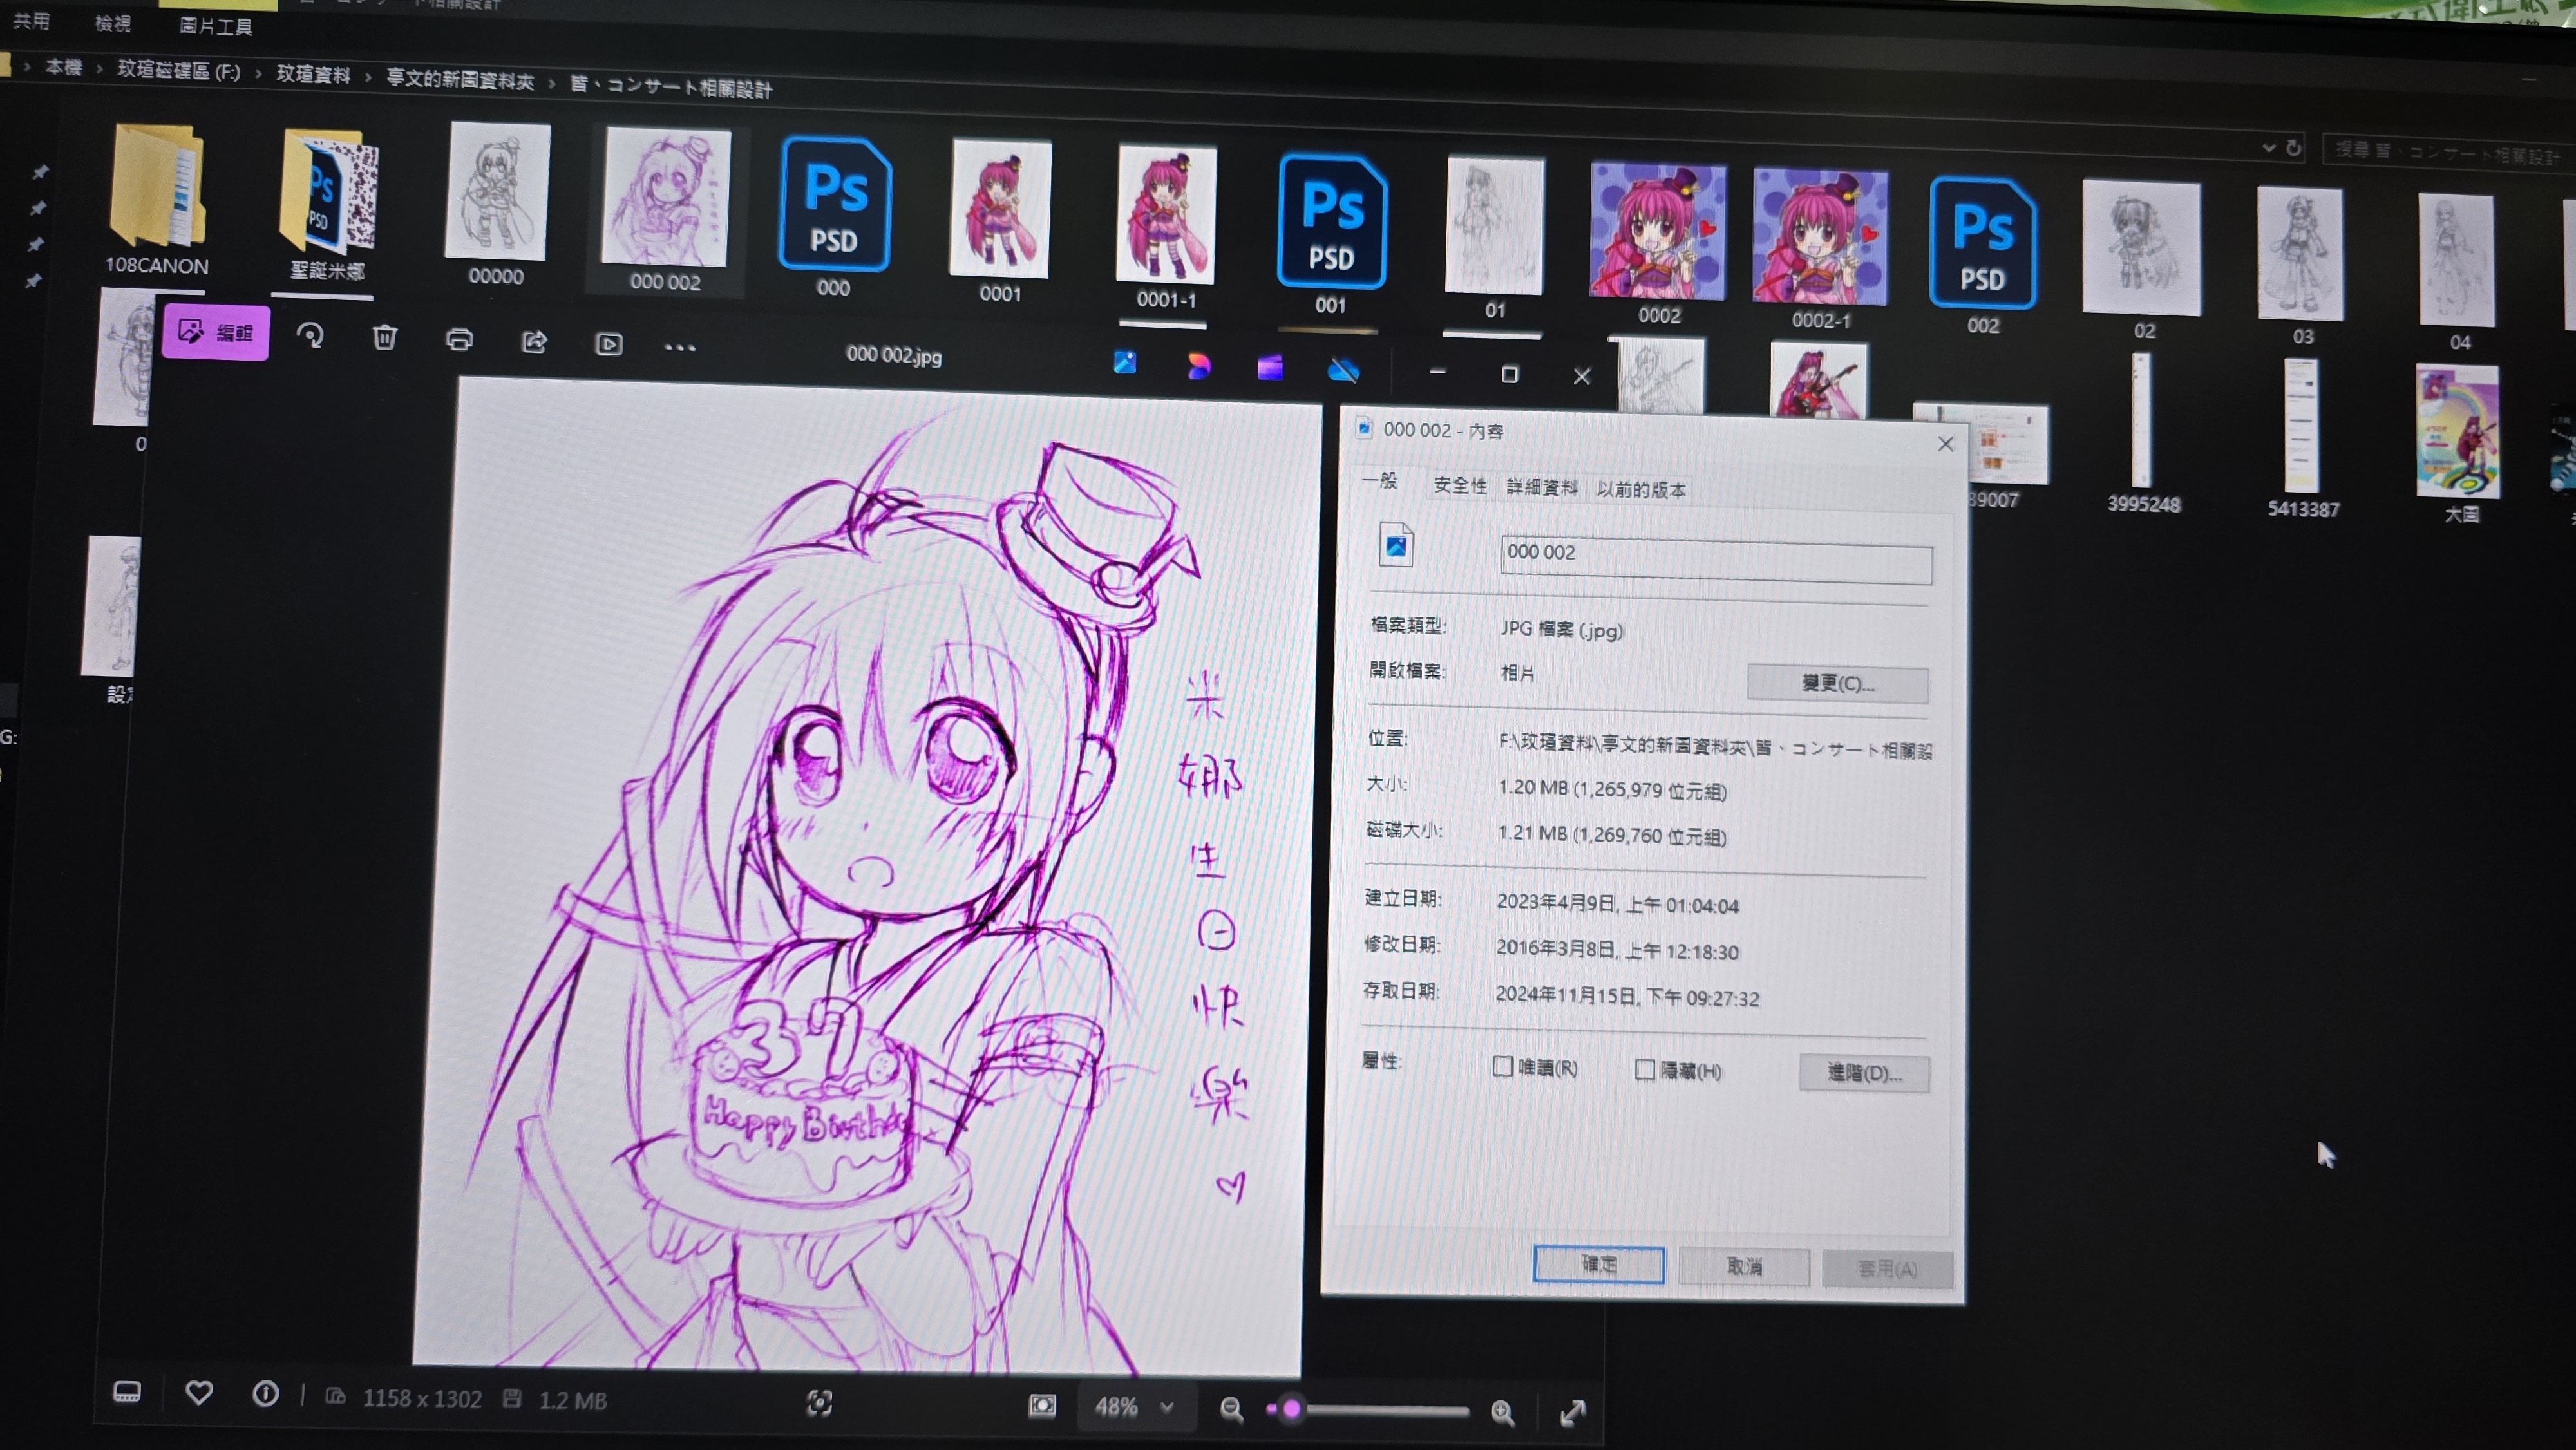2576x1450 pixels.
Task: Share the photo using the share icon
Action: coord(534,342)
